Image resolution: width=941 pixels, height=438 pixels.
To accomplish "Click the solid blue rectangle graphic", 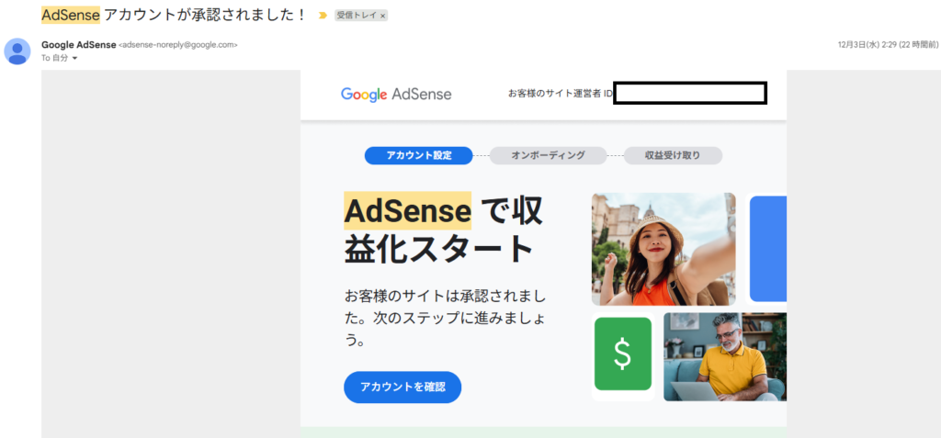I will [768, 248].
